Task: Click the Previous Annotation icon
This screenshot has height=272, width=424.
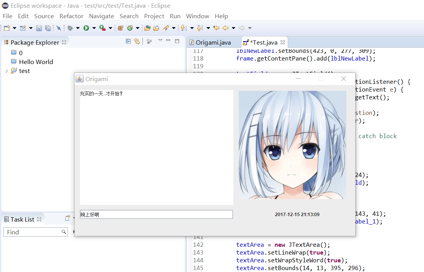Action: point(200,28)
